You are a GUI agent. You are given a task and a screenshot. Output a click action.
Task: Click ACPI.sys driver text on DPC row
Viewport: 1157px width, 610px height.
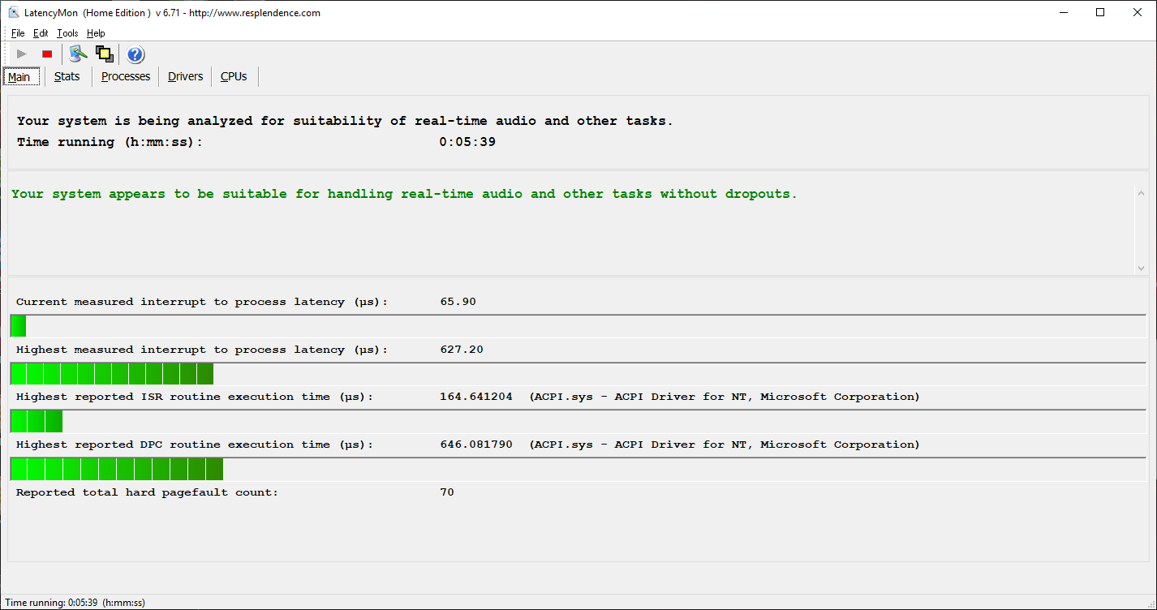tap(725, 445)
